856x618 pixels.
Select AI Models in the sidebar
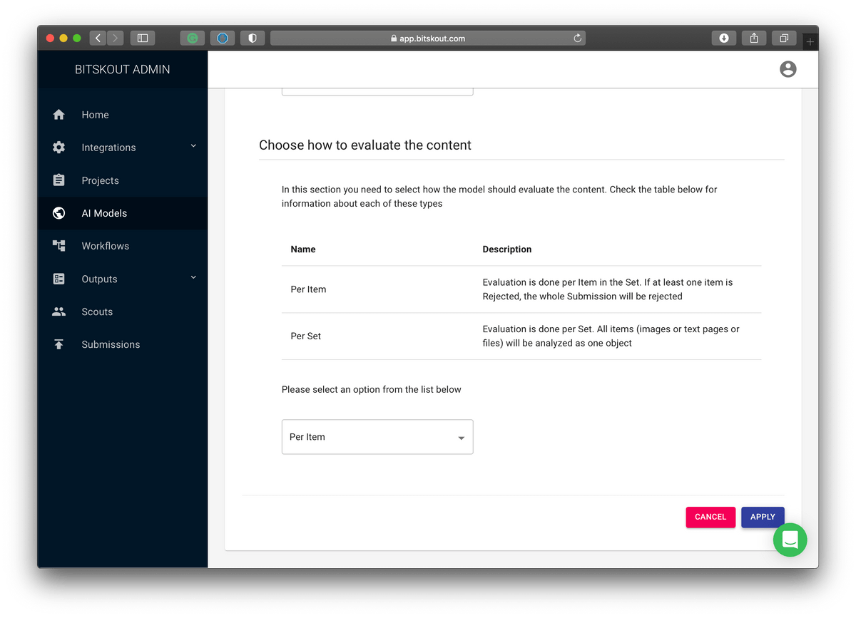pos(123,213)
